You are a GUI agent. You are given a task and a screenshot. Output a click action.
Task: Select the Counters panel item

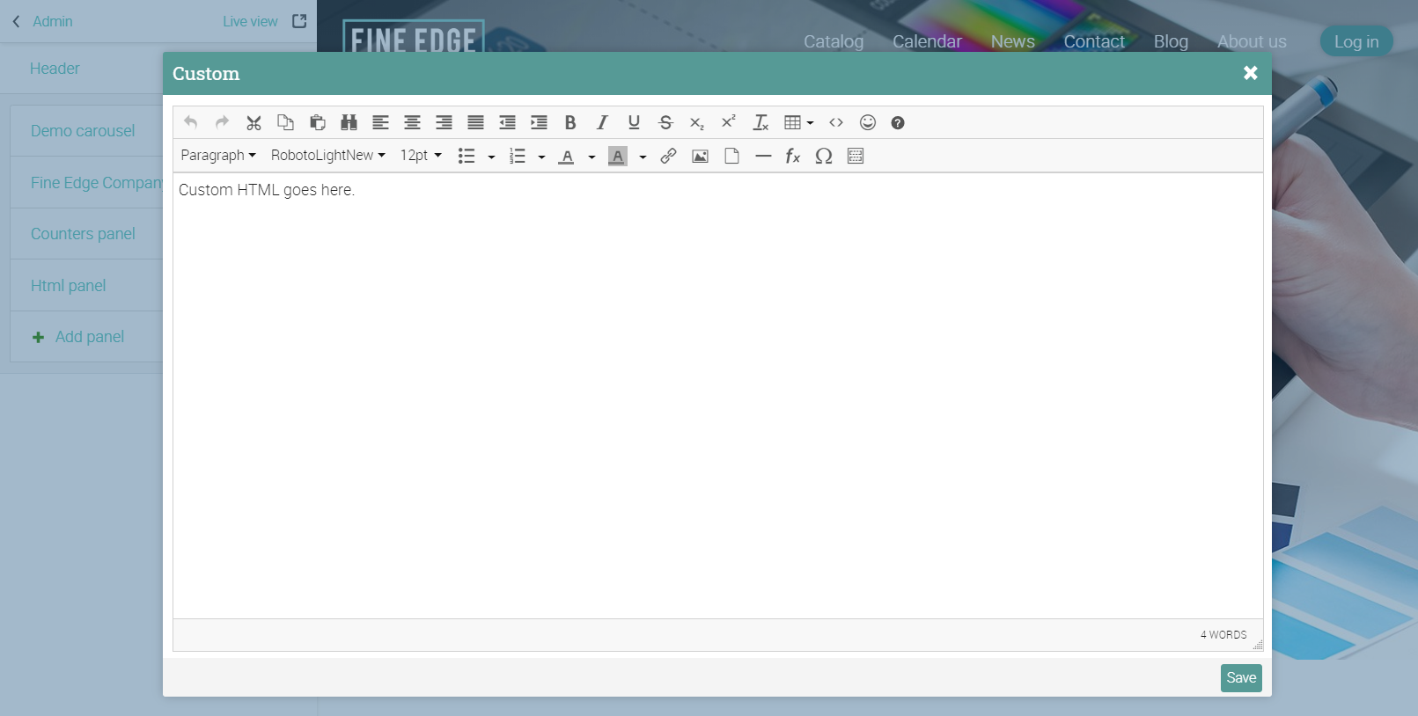tap(83, 233)
